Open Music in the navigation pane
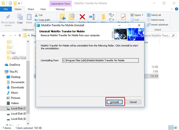 12,93
